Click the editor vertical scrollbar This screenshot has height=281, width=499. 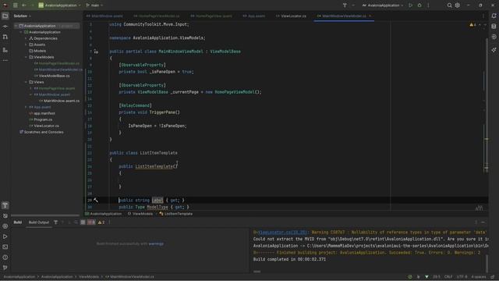(x=487, y=105)
